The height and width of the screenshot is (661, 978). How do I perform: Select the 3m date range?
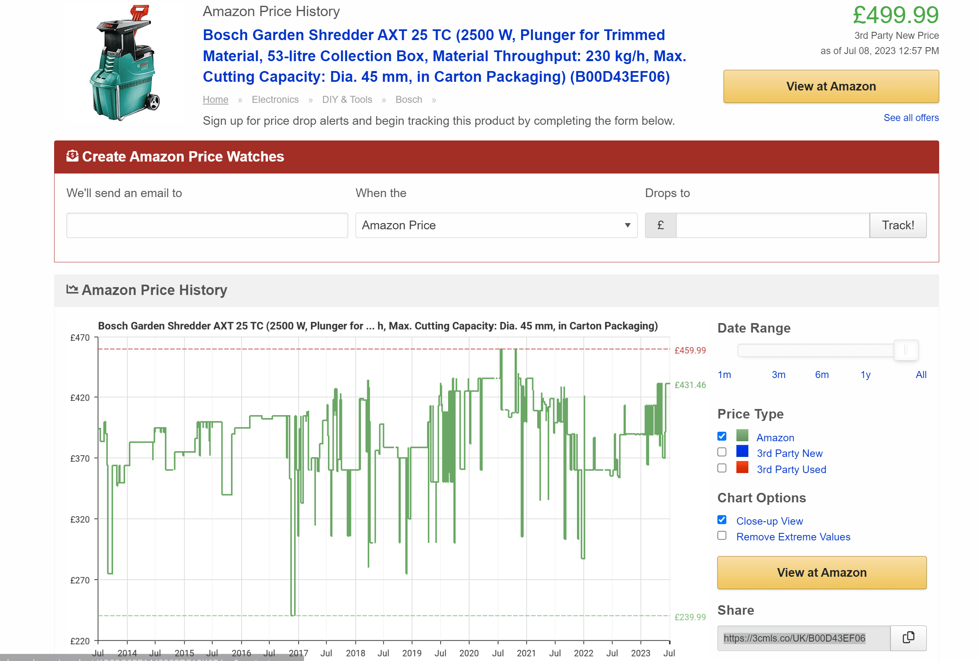pyautogui.click(x=778, y=375)
